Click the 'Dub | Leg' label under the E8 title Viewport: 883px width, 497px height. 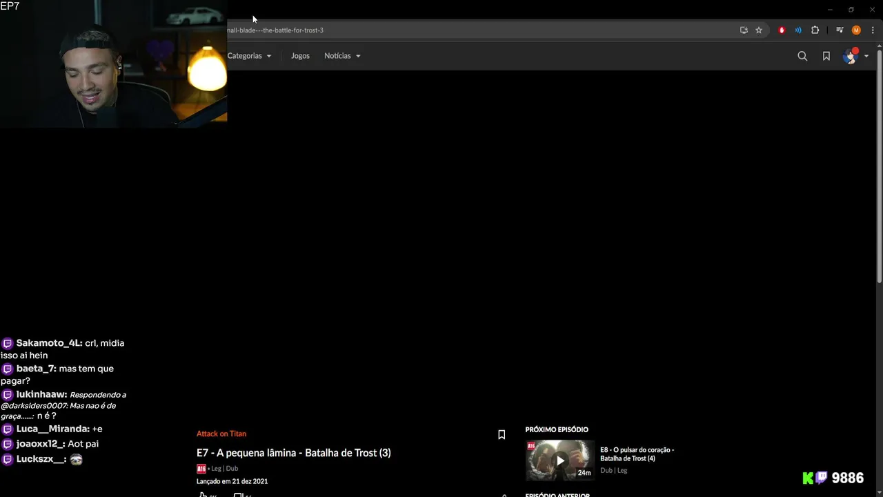point(613,471)
